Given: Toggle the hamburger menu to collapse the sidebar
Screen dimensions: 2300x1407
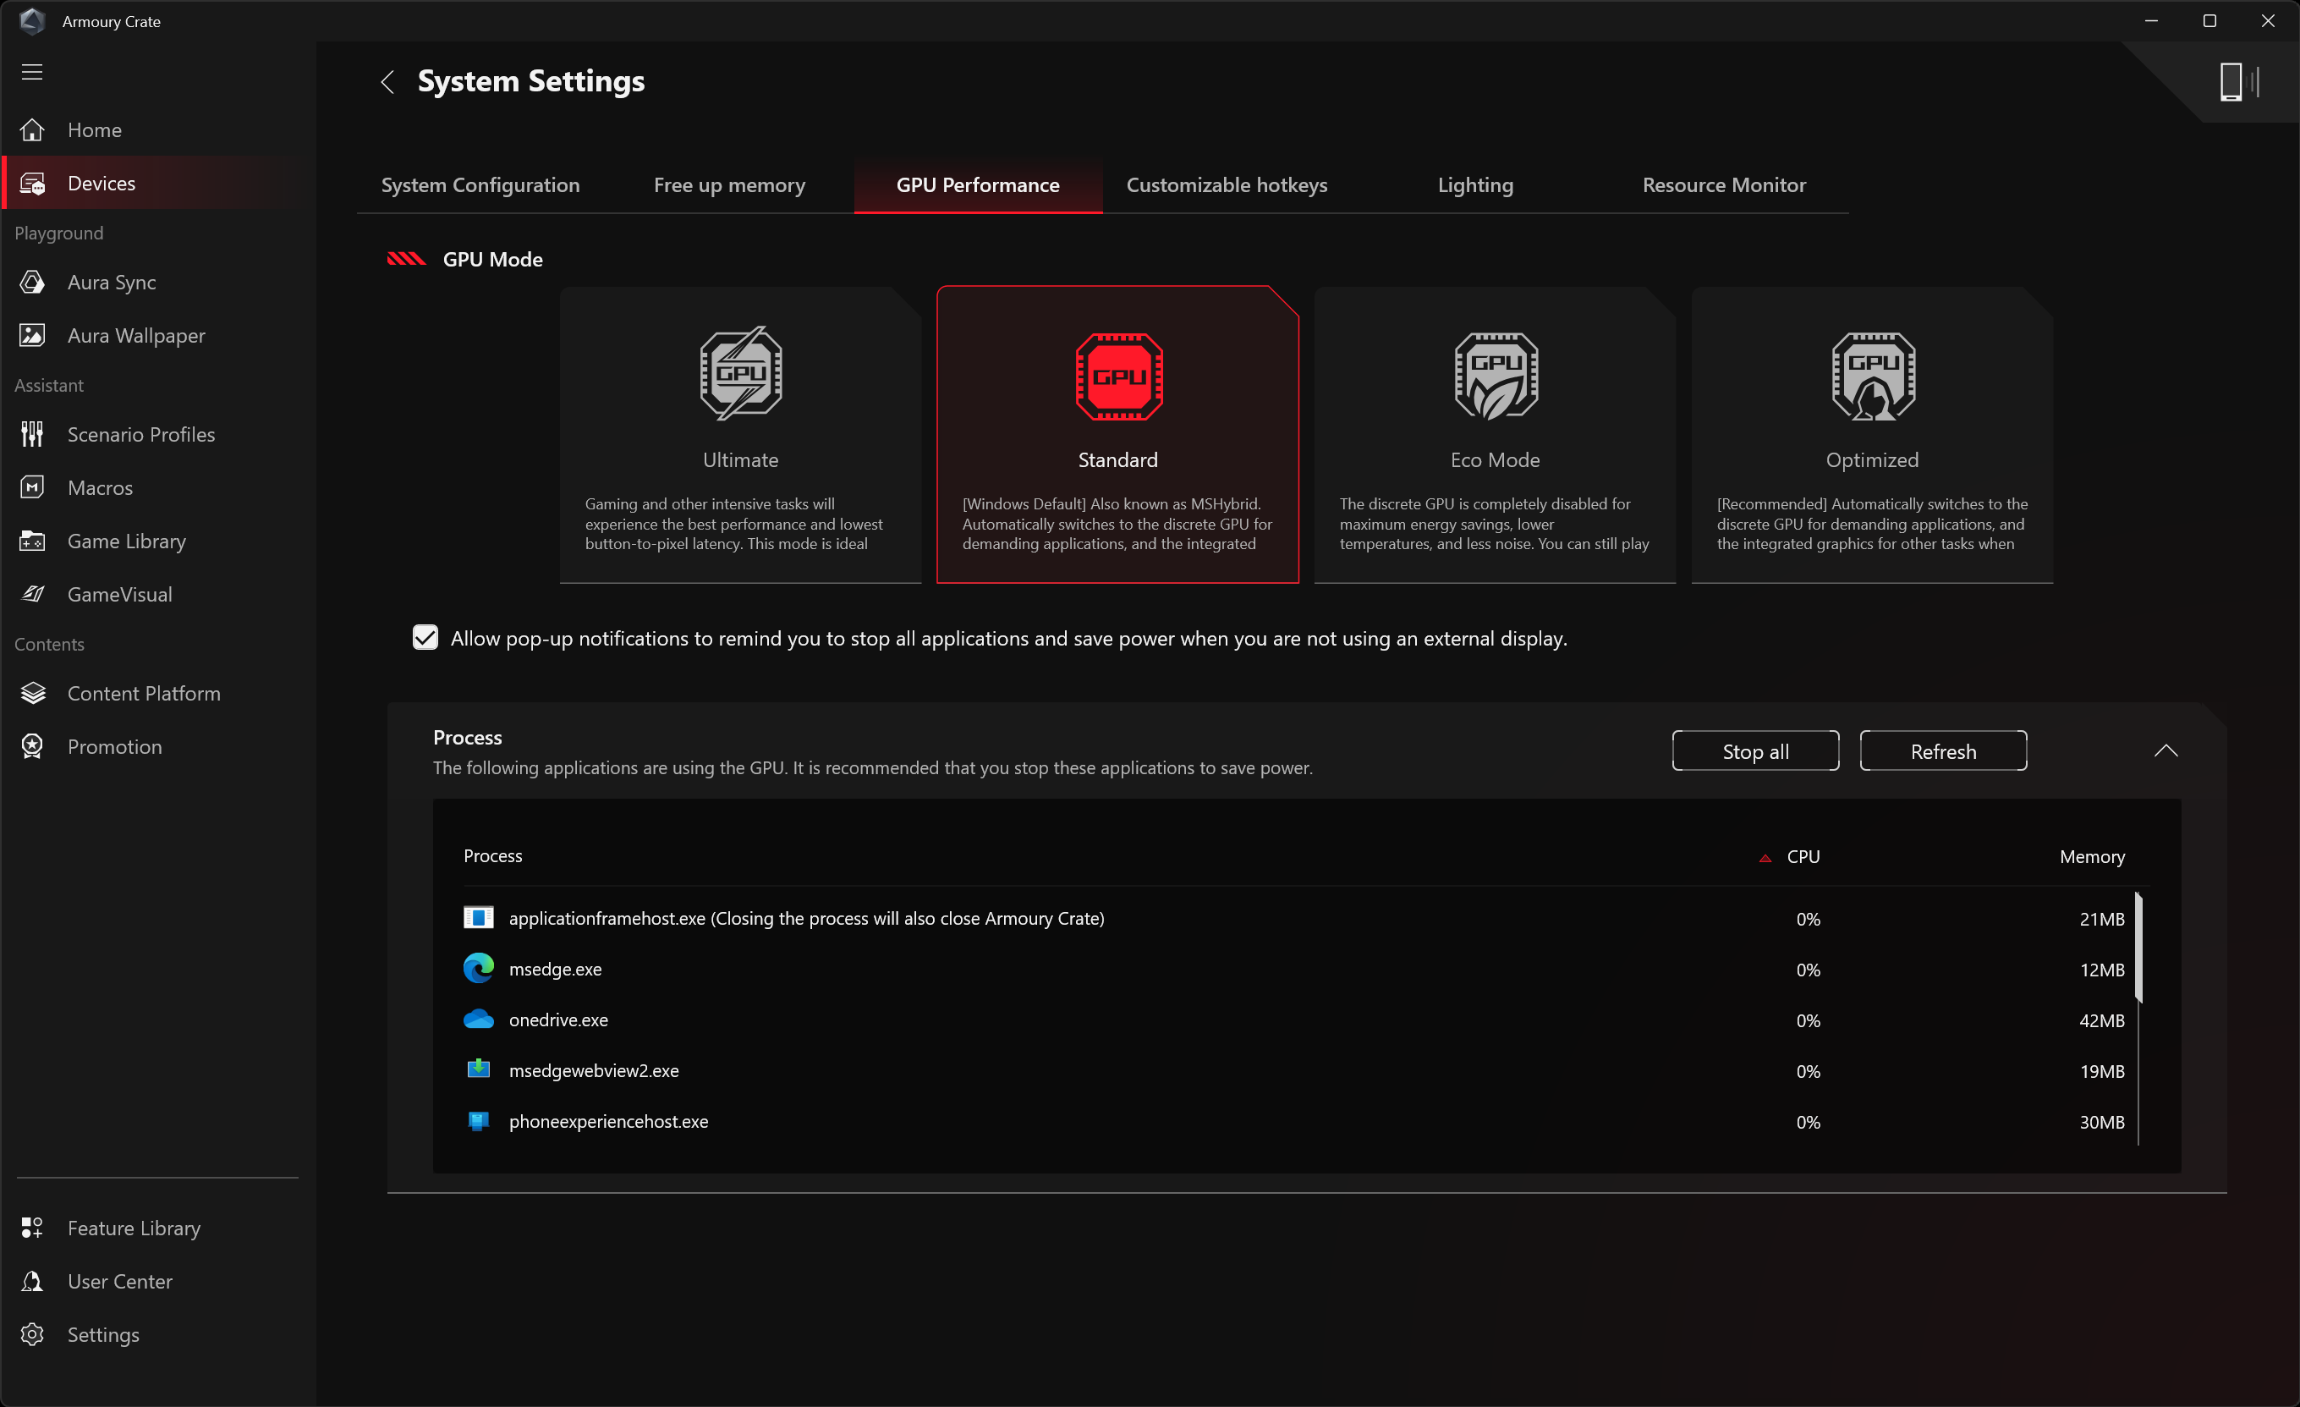Looking at the screenshot, I should pyautogui.click(x=33, y=72).
